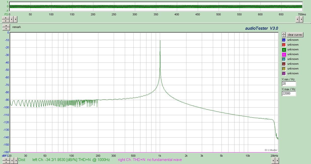Click the unknown label beside the teal swatch
The image size is (311, 164).
293,59
